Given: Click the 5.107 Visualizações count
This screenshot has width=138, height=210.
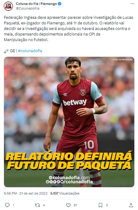Looking at the screenshot, I should tap(65, 193).
